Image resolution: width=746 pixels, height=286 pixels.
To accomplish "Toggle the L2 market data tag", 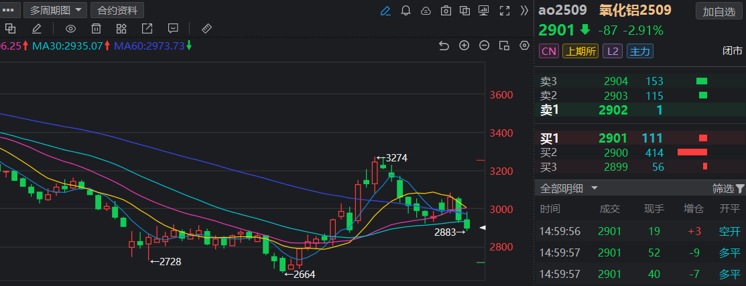I will click(612, 51).
